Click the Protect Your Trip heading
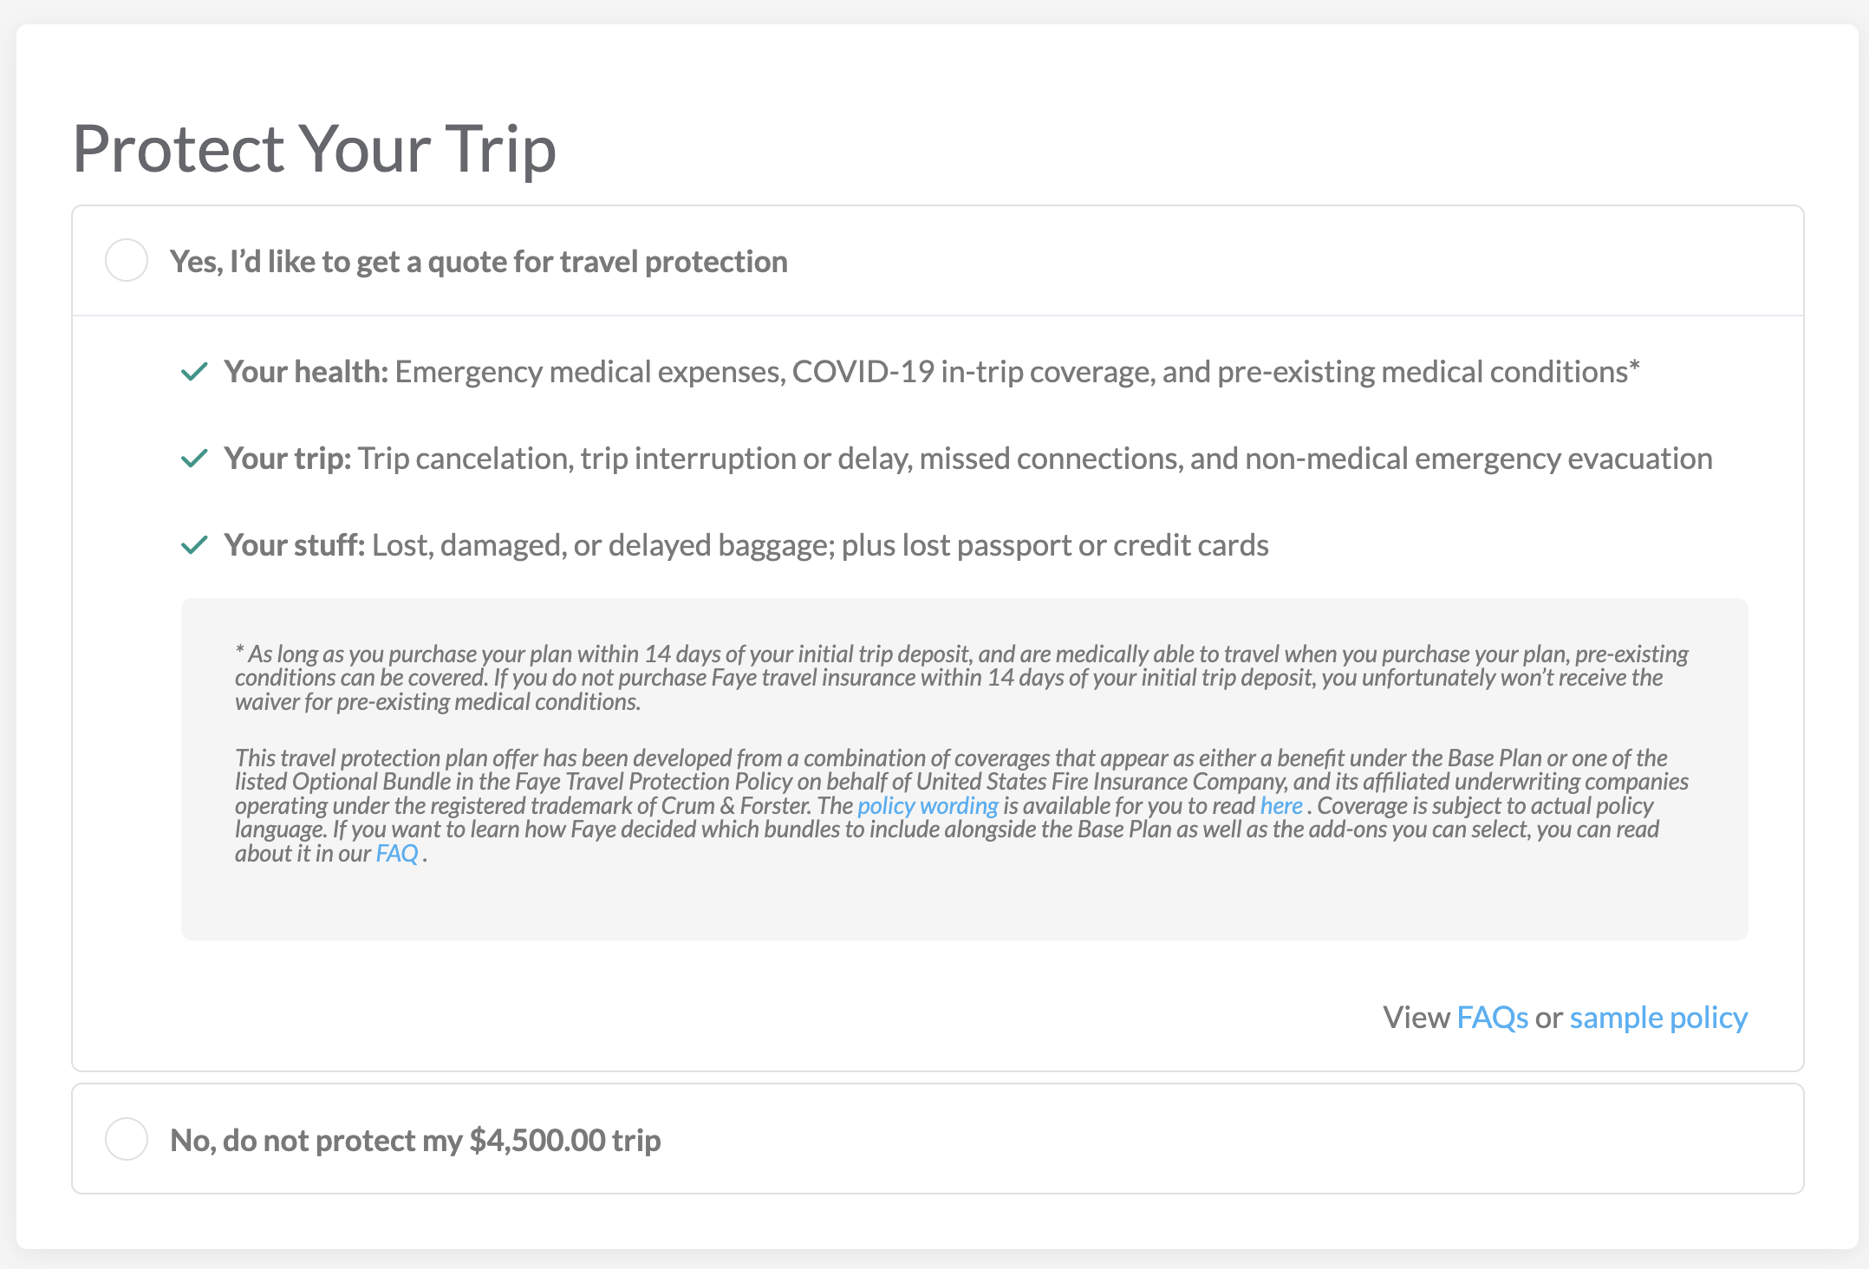The height and width of the screenshot is (1269, 1869). [314, 149]
